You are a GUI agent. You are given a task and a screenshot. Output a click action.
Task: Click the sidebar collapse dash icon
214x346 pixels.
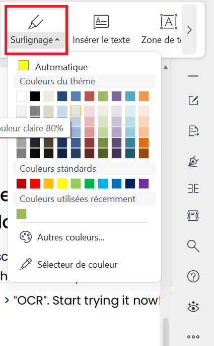193,76
